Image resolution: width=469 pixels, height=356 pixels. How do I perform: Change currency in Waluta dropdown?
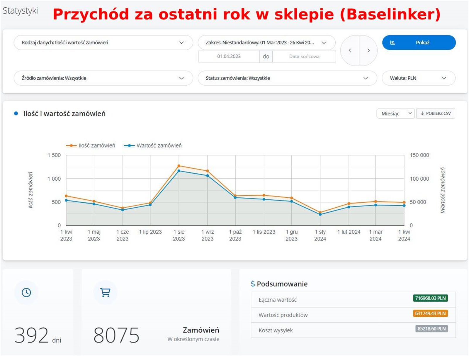click(x=418, y=78)
